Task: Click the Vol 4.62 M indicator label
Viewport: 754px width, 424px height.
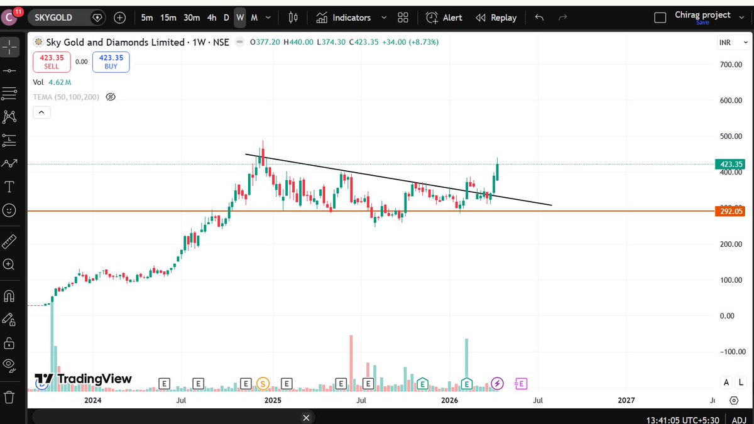Action: 52,82
